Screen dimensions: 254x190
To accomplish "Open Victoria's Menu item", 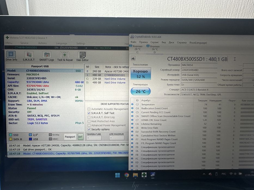I will pos(9,43).
